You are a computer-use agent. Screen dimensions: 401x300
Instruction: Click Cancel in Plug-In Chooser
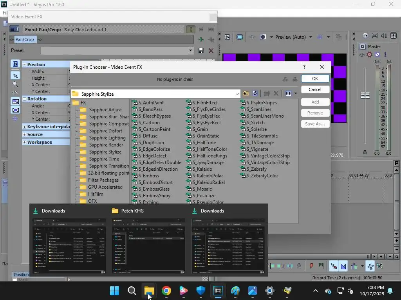coord(315,89)
